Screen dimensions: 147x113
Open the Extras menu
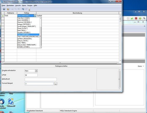tap(24, 6)
